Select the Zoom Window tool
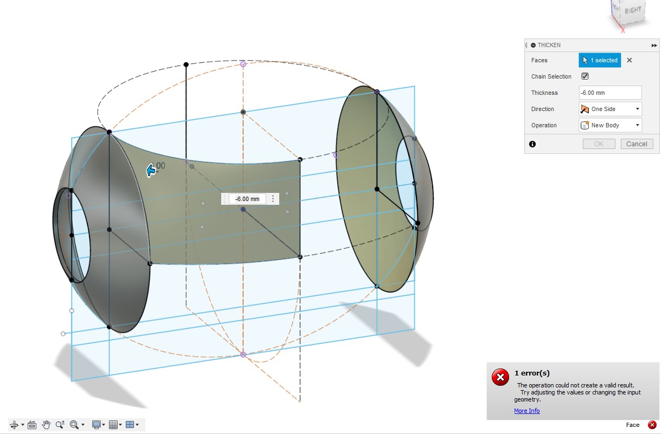 point(74,425)
